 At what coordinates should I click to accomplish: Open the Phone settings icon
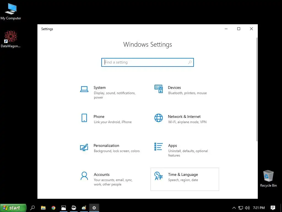[84, 118]
